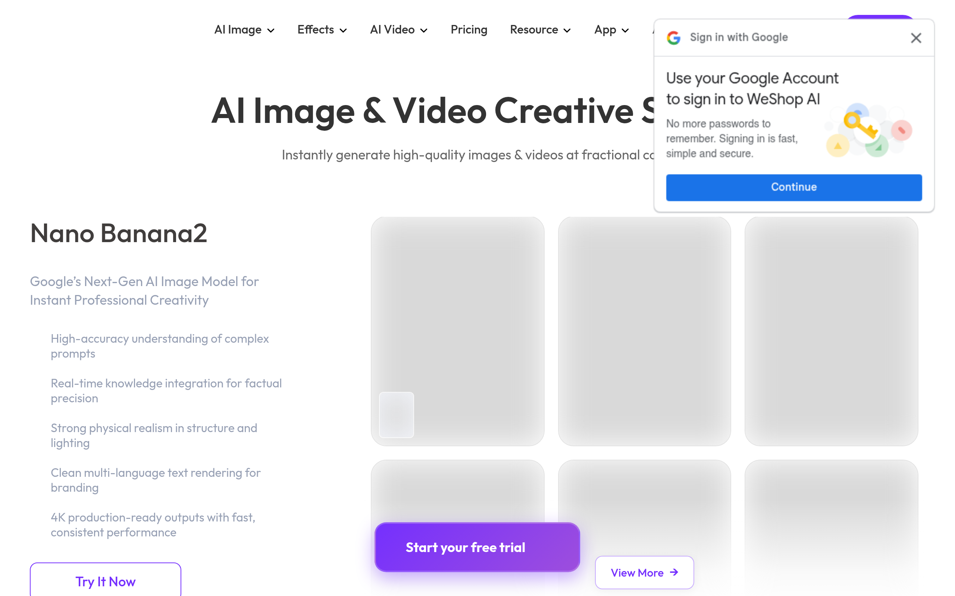Click "Strong physical realism in structure and lighting"

pos(154,435)
